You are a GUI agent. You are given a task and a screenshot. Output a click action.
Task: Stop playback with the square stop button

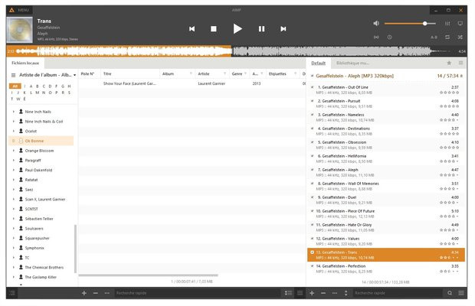[214, 28]
